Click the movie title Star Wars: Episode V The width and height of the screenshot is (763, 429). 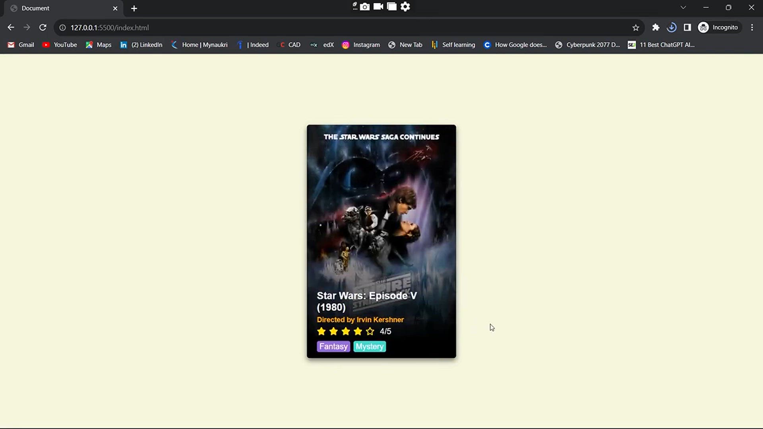coord(367,301)
